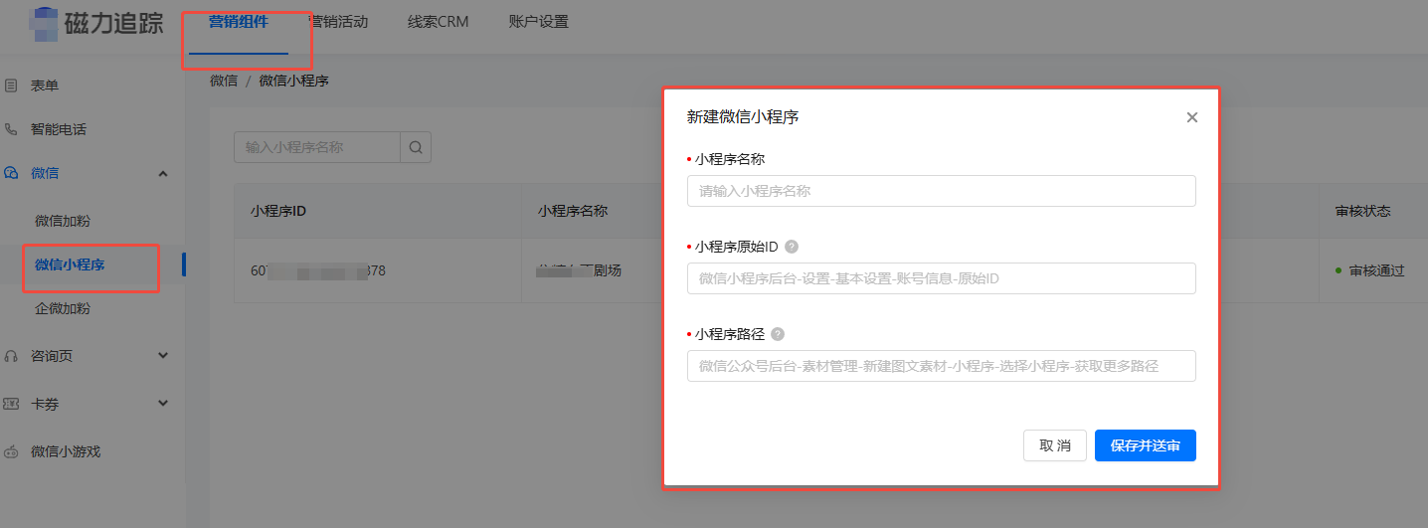
Task: Expand the 咨询页 sidebar section
Action: [x=163, y=356]
